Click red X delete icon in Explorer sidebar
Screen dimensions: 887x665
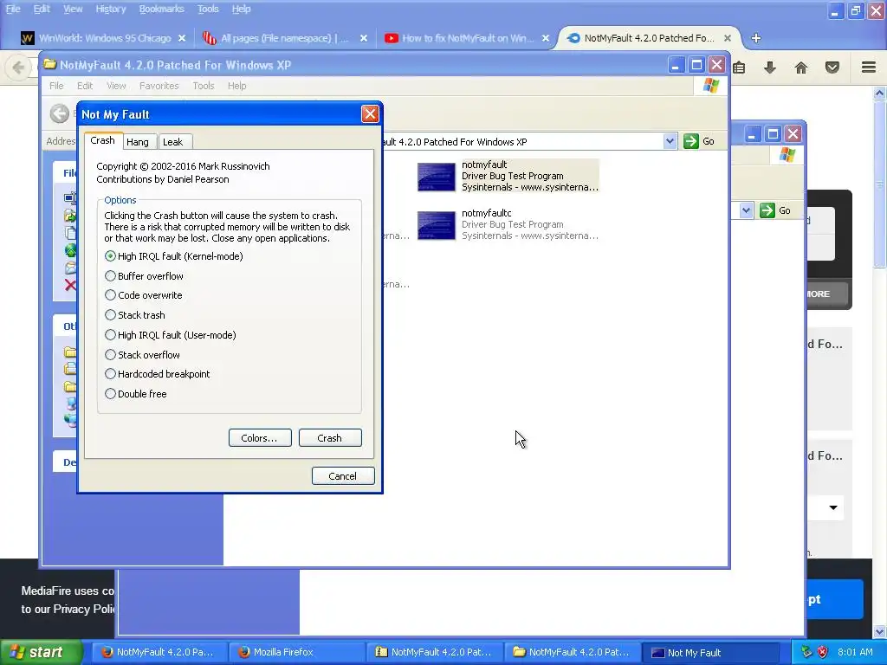pyautogui.click(x=70, y=284)
